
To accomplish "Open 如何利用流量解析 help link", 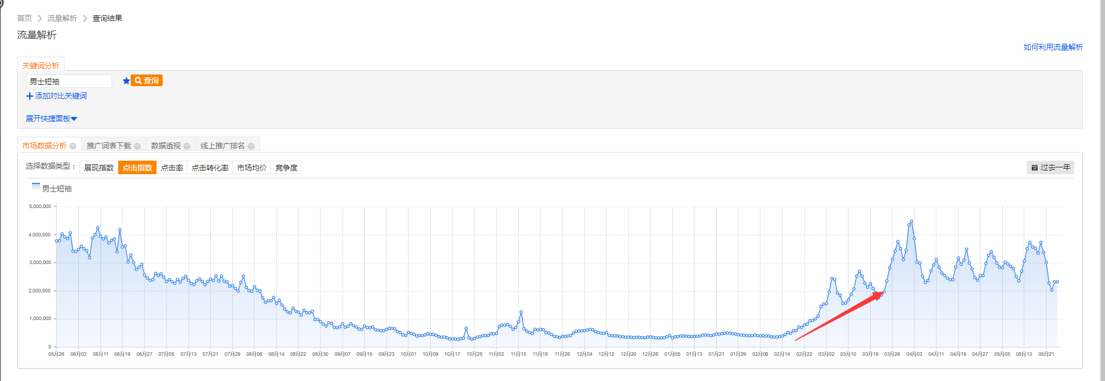I will [1053, 47].
